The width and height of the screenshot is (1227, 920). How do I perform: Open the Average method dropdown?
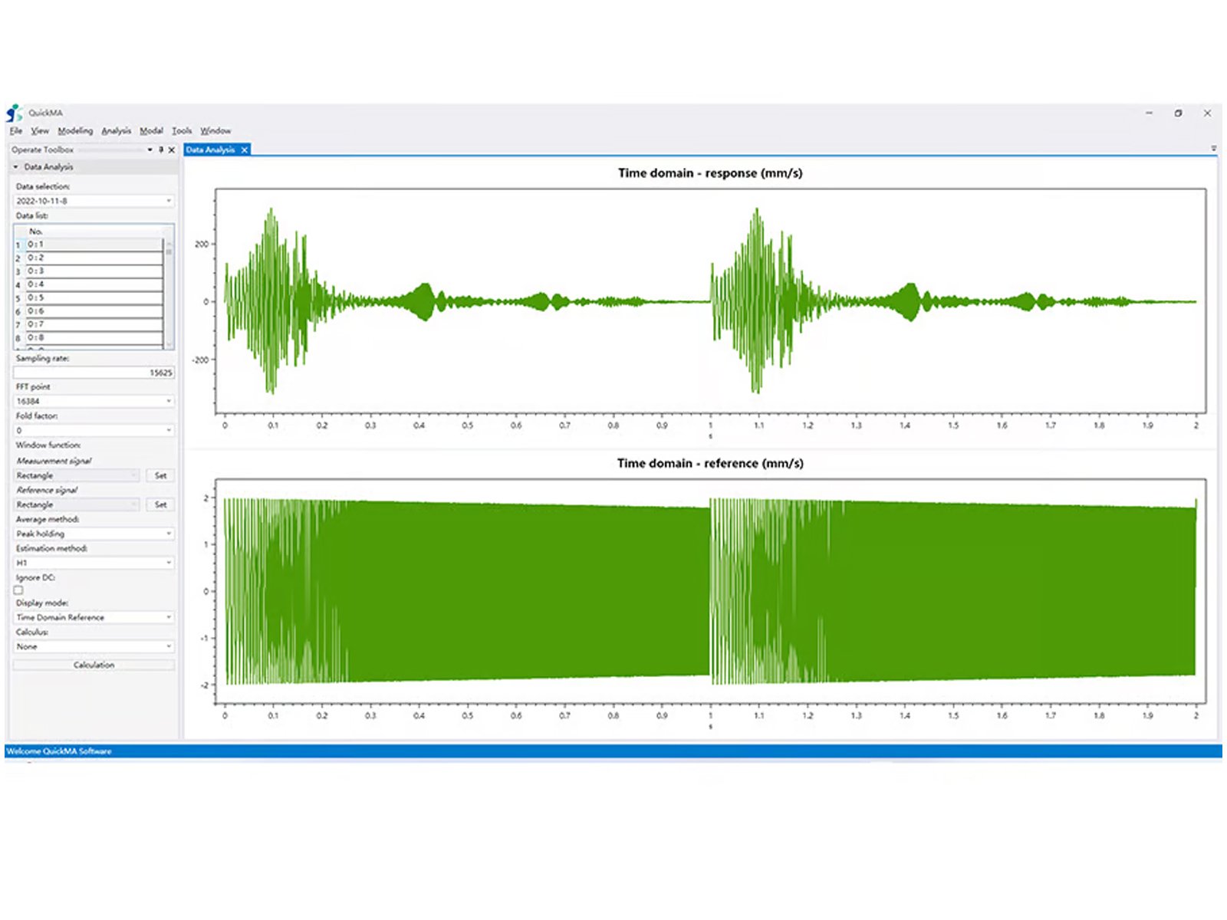(94, 534)
